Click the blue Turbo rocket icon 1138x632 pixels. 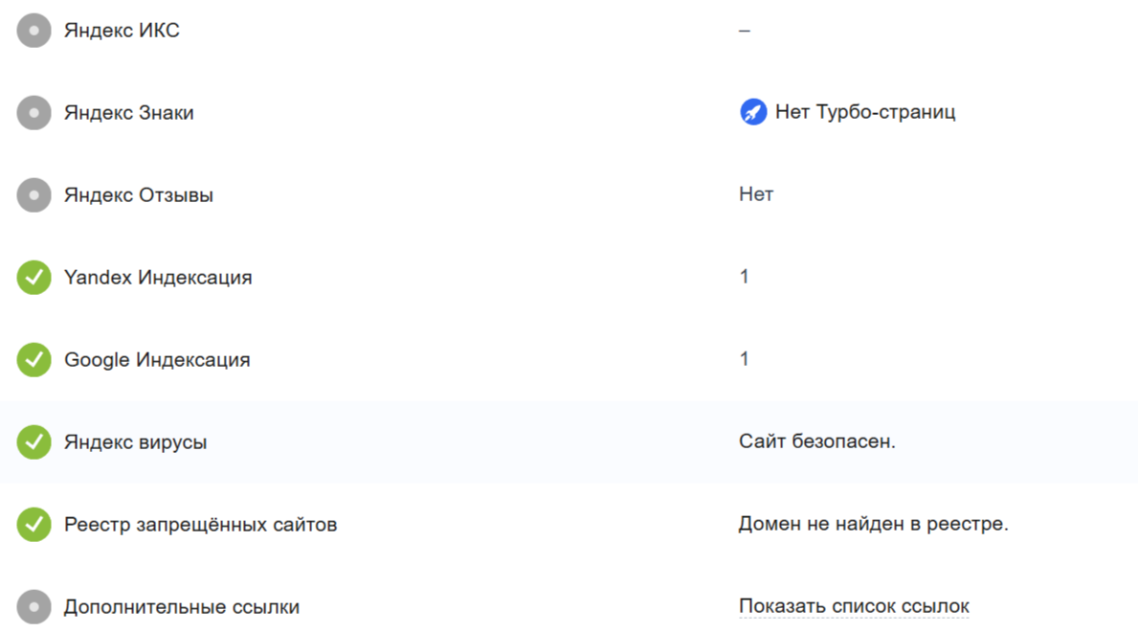pos(753,113)
